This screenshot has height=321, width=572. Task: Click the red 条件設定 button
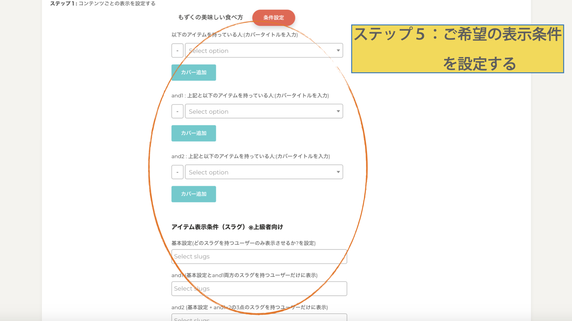(273, 18)
